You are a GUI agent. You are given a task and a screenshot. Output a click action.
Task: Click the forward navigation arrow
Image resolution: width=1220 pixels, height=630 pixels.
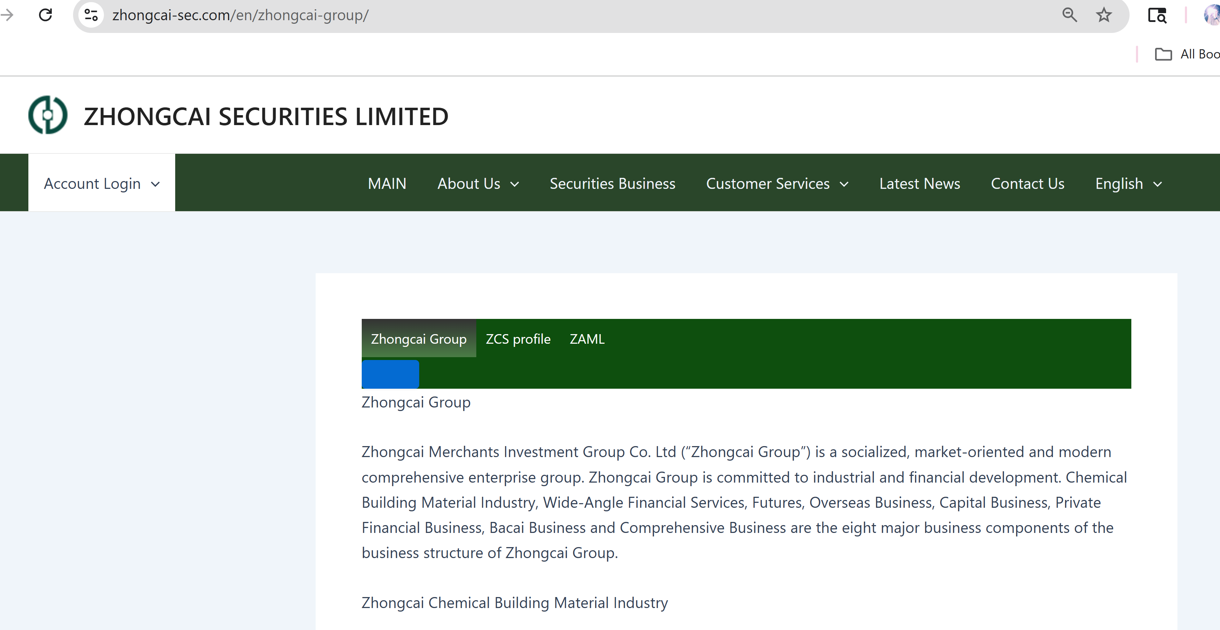click(x=7, y=15)
